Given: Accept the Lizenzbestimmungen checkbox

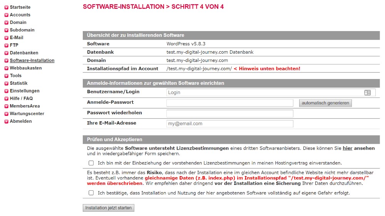Looking at the screenshot, I should pos(91,163).
